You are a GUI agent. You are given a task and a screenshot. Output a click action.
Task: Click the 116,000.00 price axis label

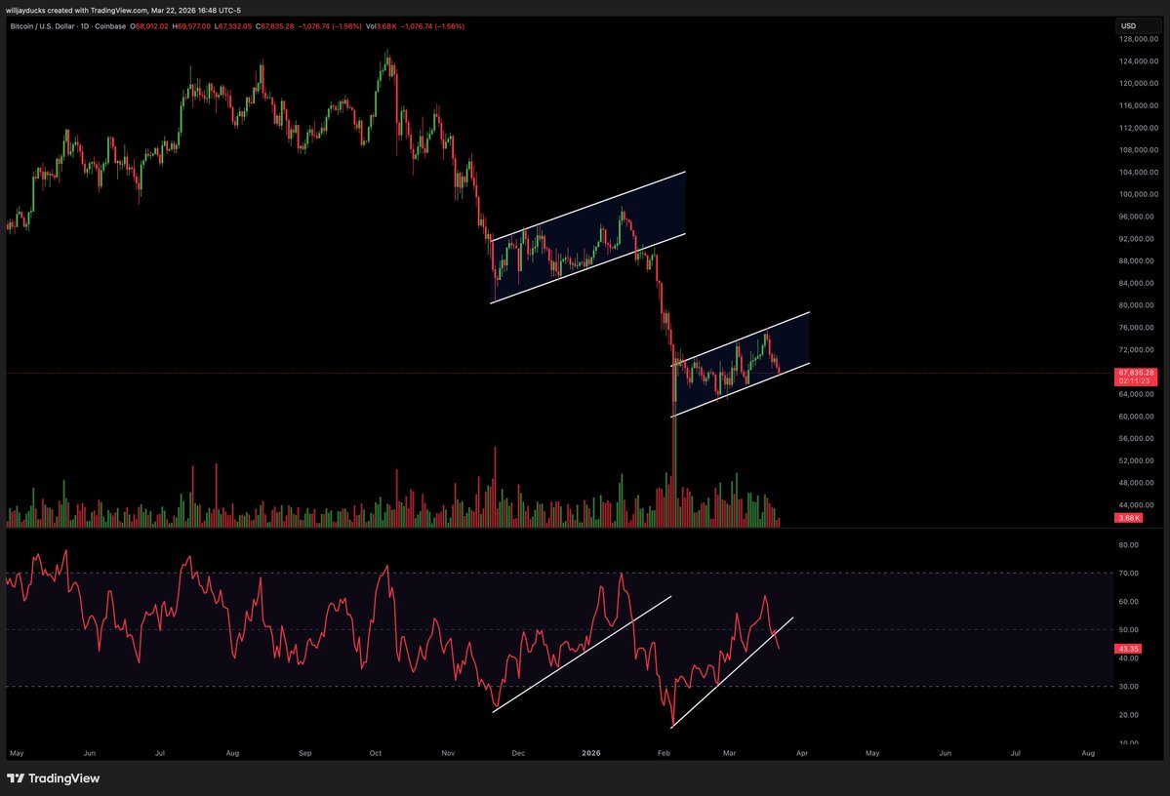pos(1139,106)
